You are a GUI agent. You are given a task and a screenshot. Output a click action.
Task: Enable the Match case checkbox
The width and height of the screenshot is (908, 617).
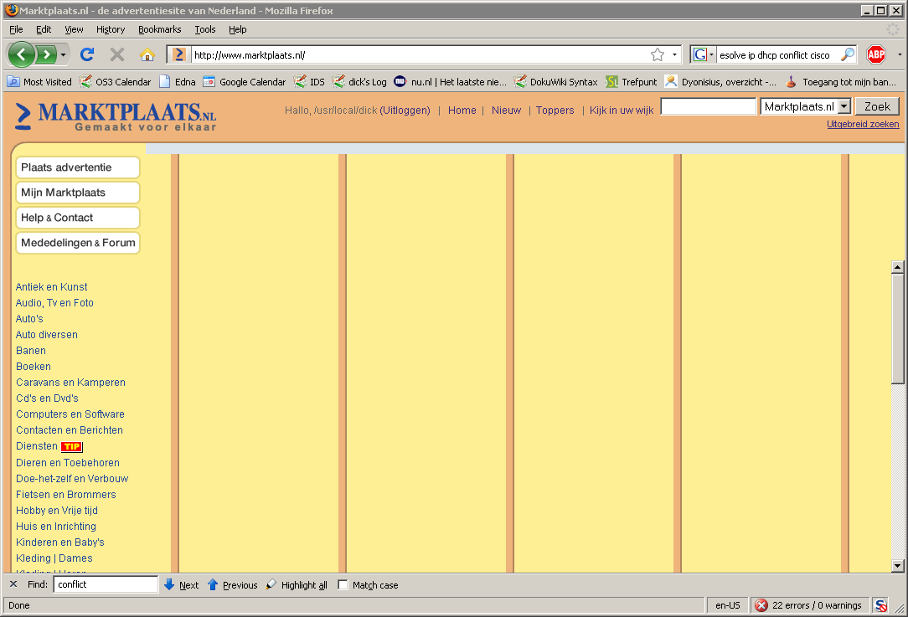click(343, 585)
